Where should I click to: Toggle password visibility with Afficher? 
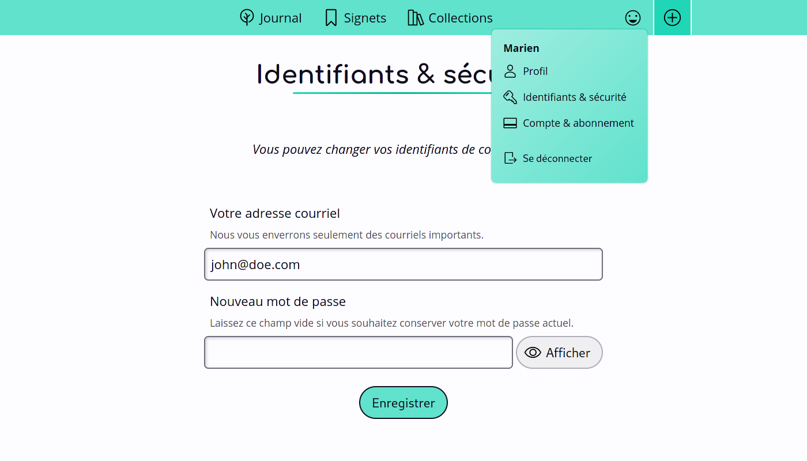tap(559, 352)
